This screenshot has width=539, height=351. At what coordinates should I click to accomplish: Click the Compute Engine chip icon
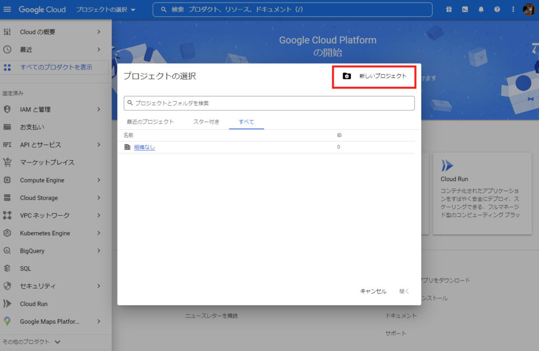point(7,180)
